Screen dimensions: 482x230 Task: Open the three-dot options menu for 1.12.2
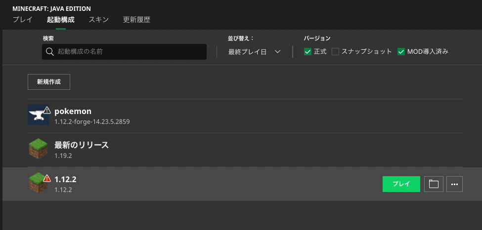(x=454, y=184)
